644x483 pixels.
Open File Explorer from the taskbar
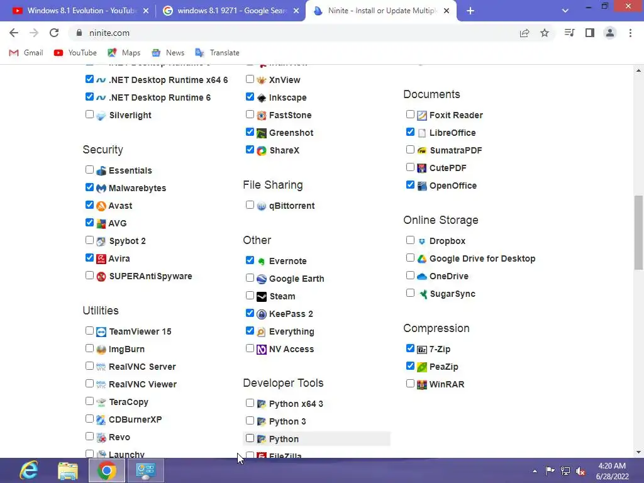click(x=68, y=470)
